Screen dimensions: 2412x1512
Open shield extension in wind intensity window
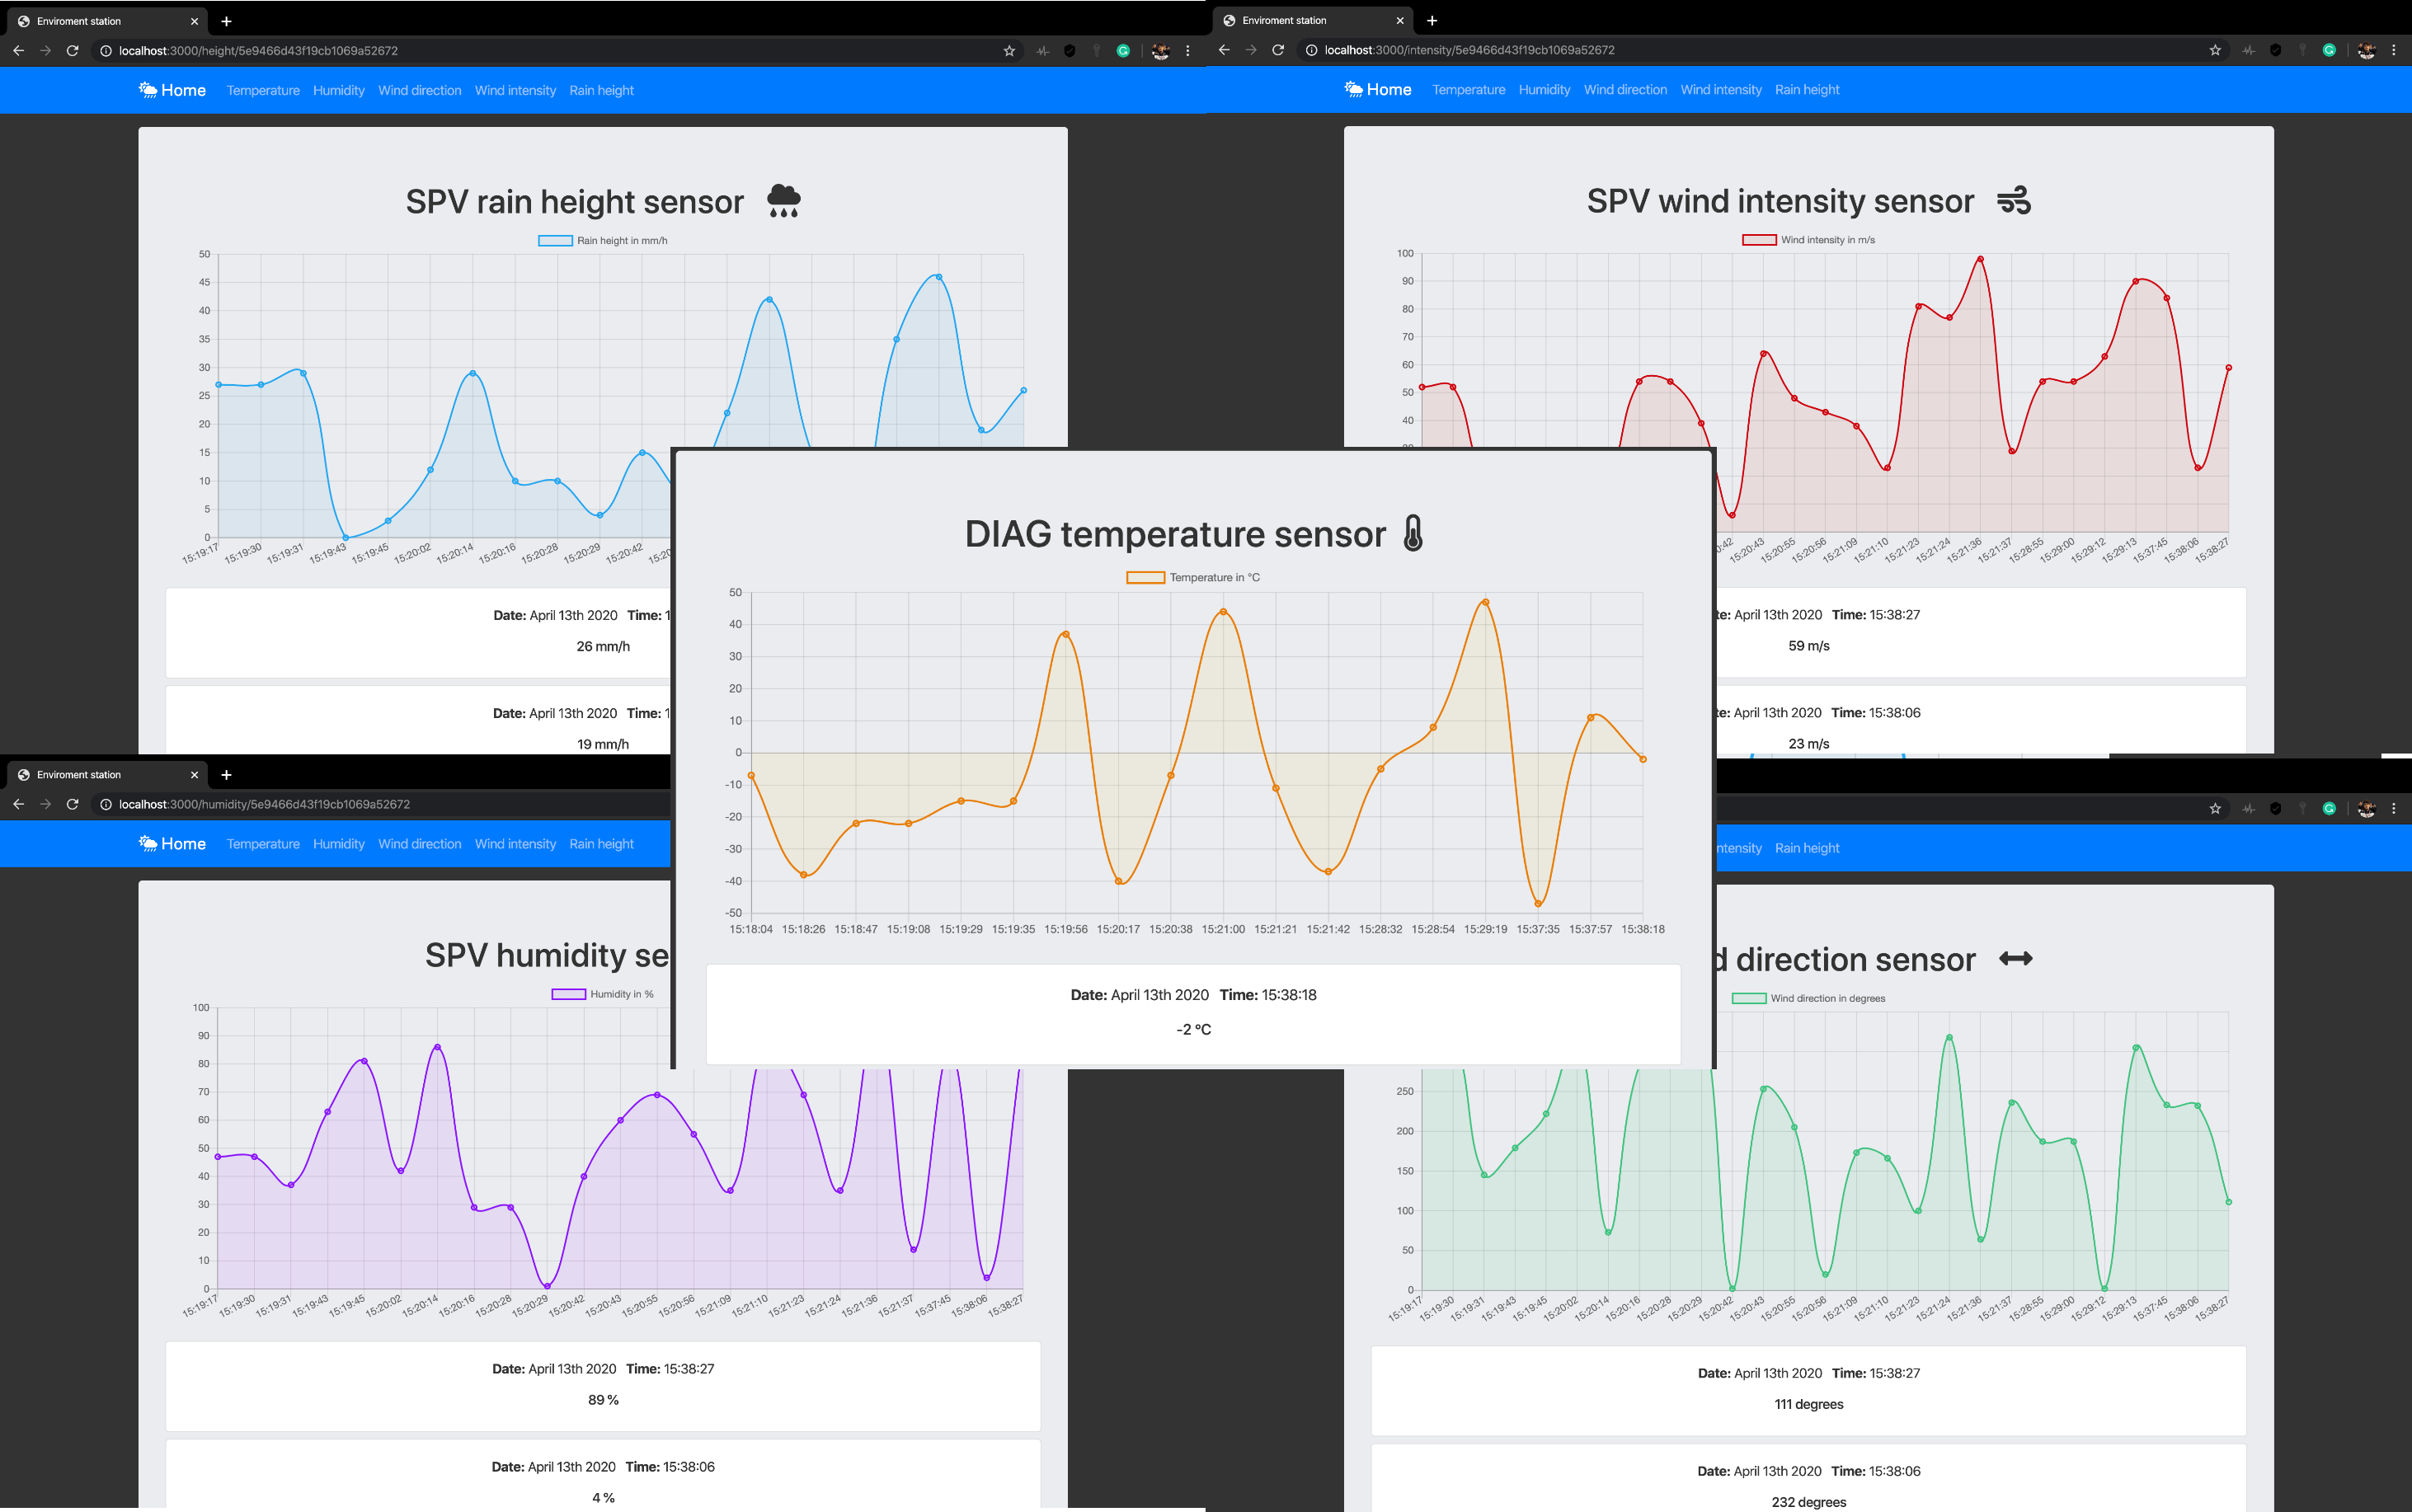click(x=2276, y=49)
